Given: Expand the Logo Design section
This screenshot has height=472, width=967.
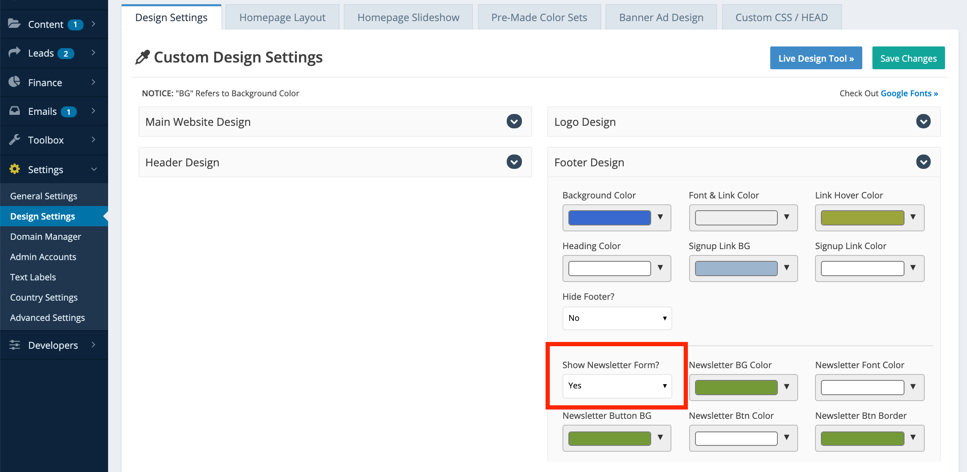Looking at the screenshot, I should (923, 122).
